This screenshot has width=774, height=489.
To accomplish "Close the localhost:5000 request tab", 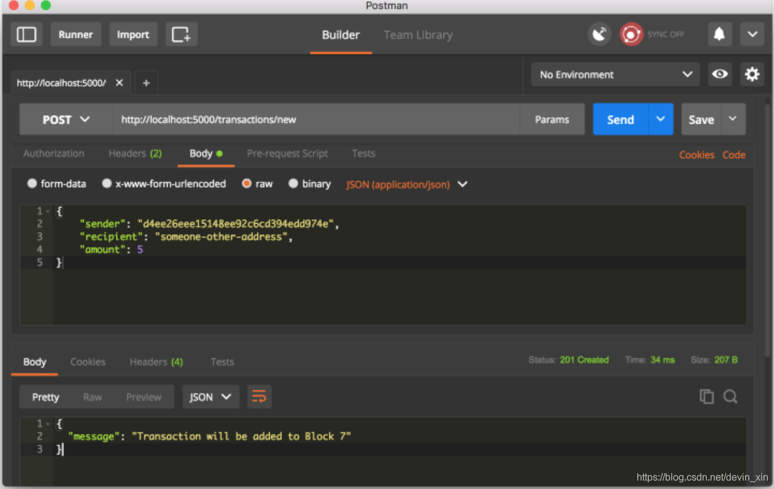I will point(119,83).
